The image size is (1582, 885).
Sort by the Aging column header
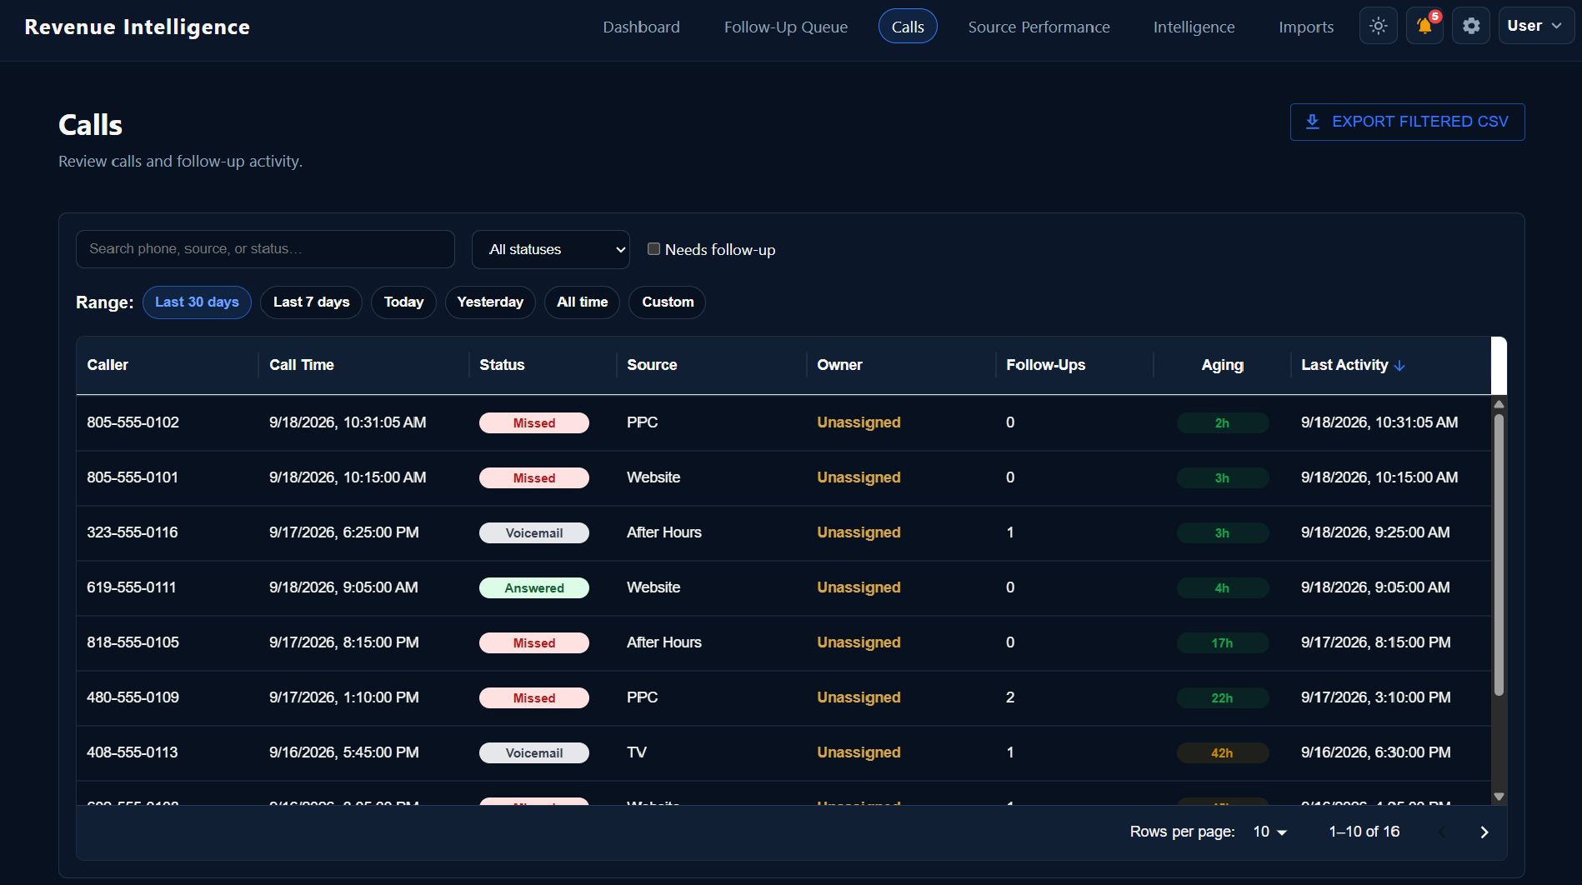click(x=1222, y=365)
